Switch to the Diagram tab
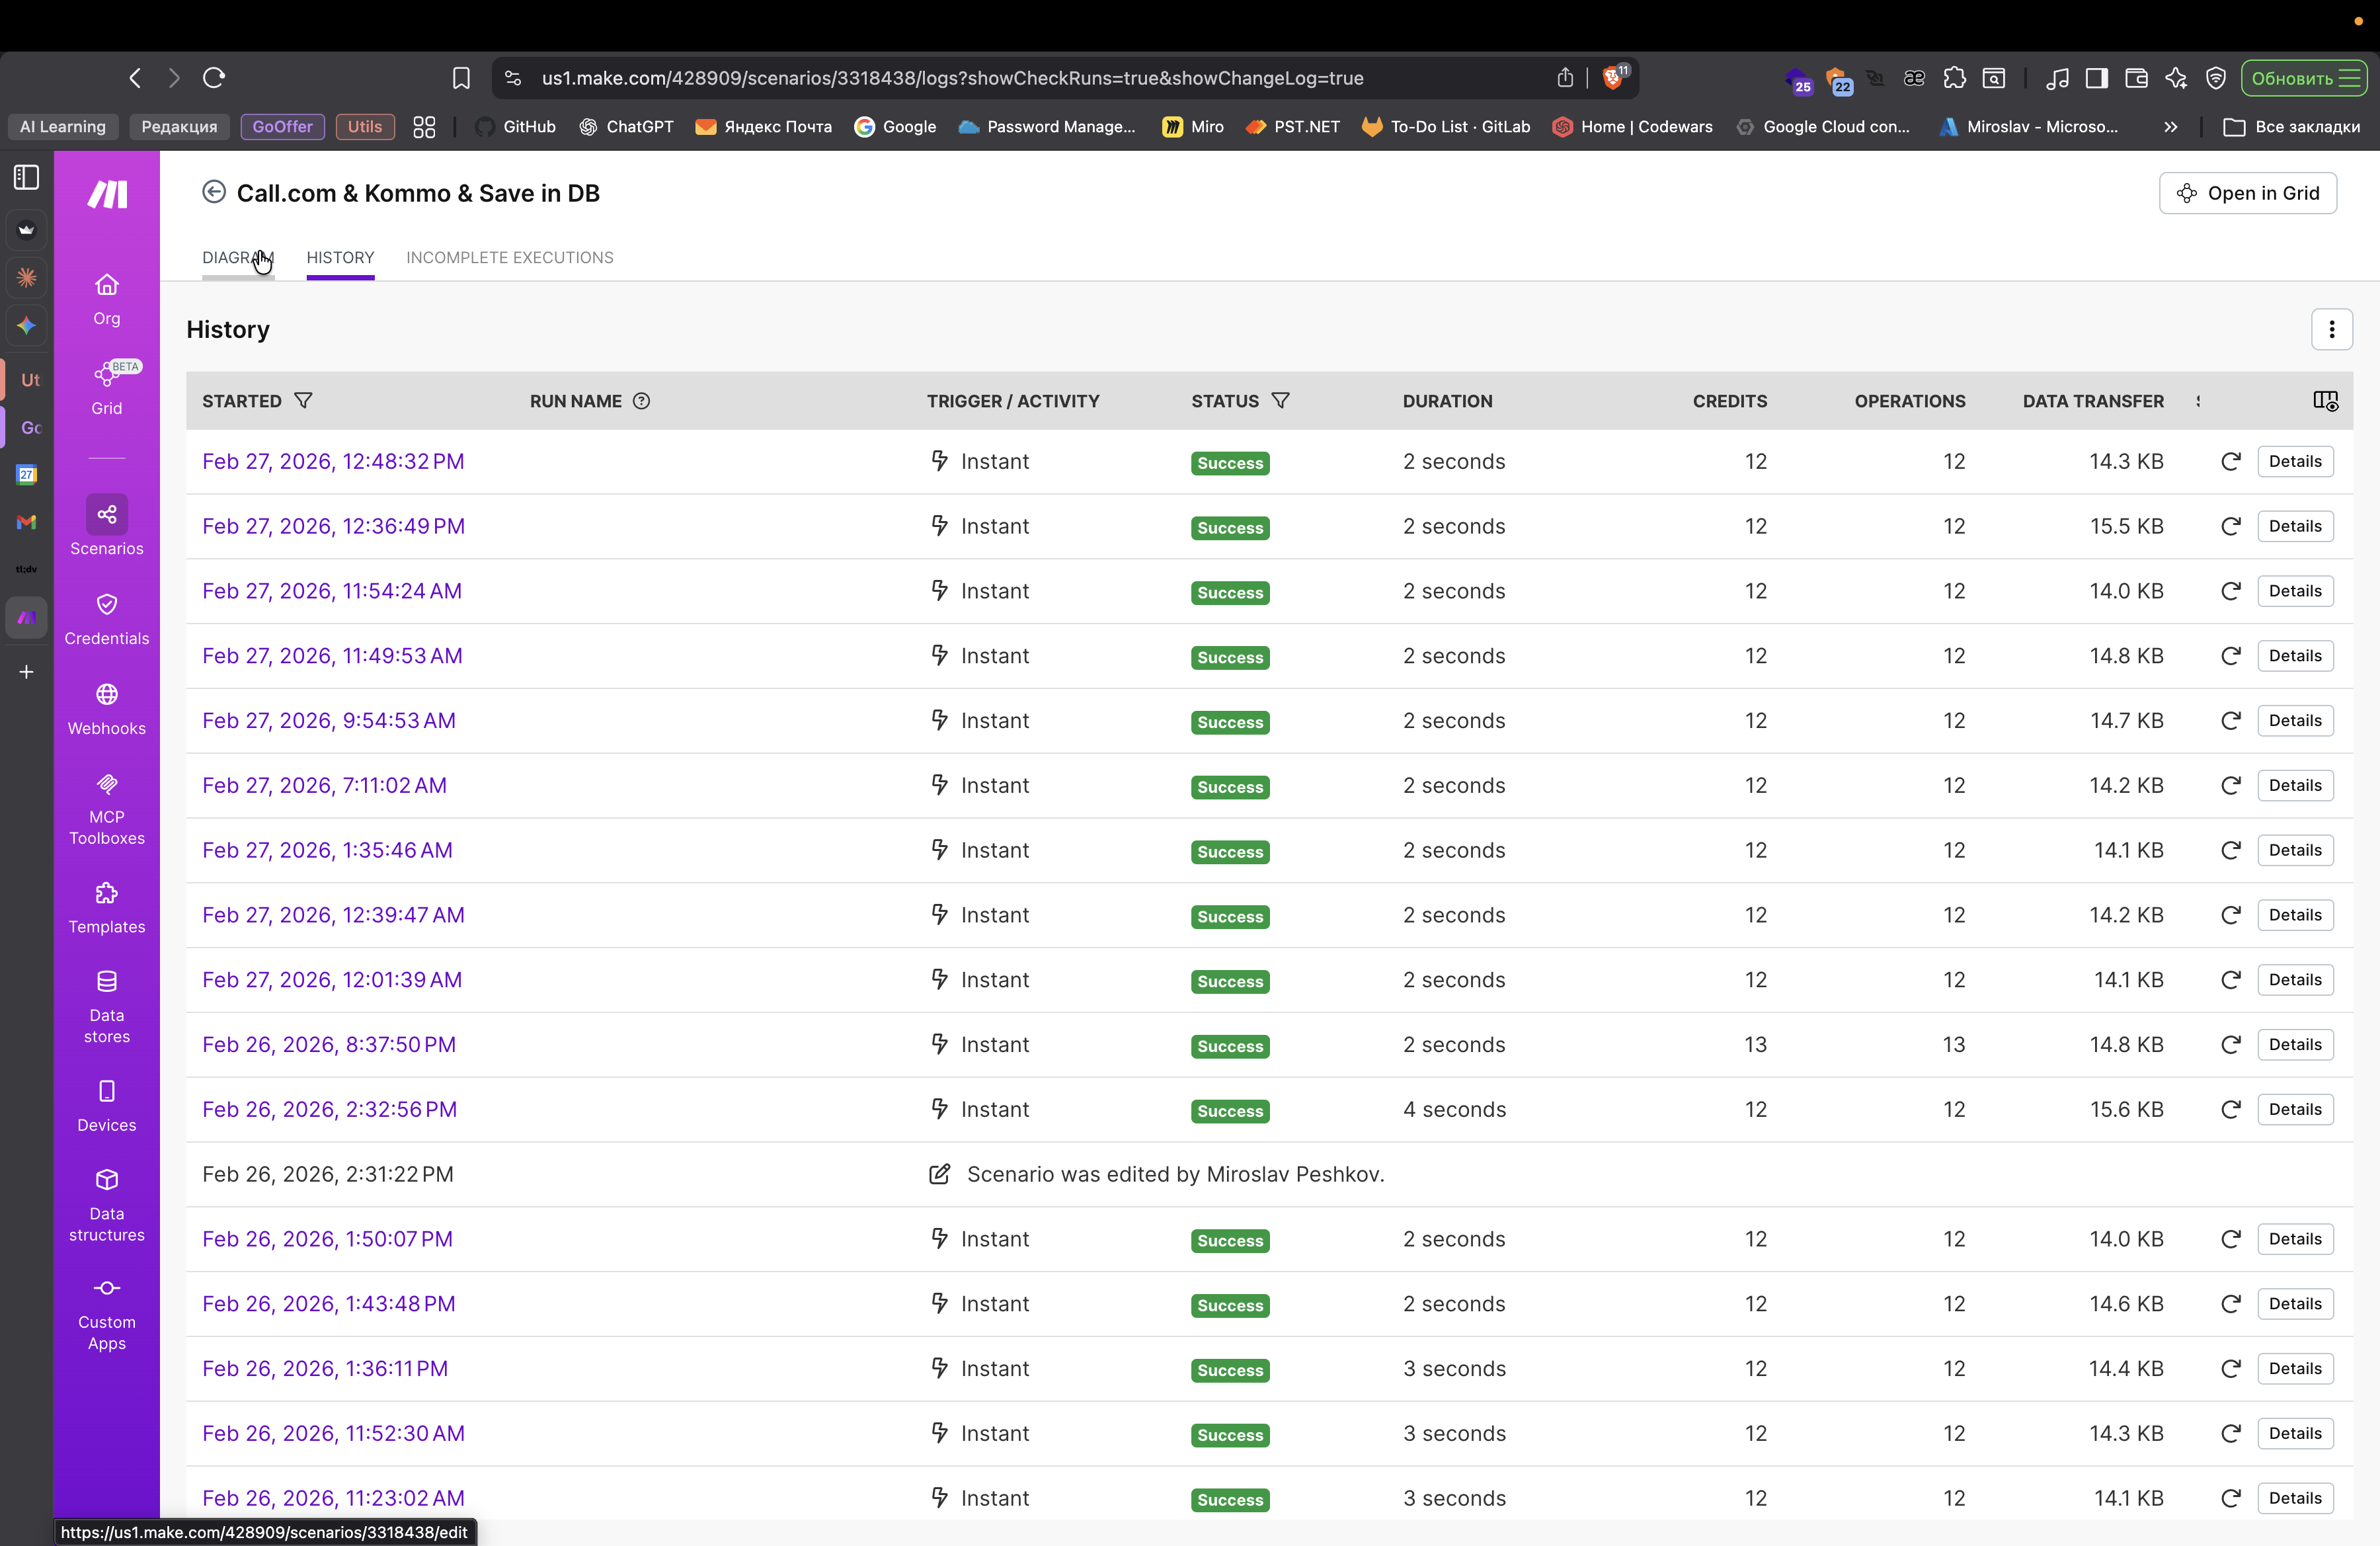 237,257
